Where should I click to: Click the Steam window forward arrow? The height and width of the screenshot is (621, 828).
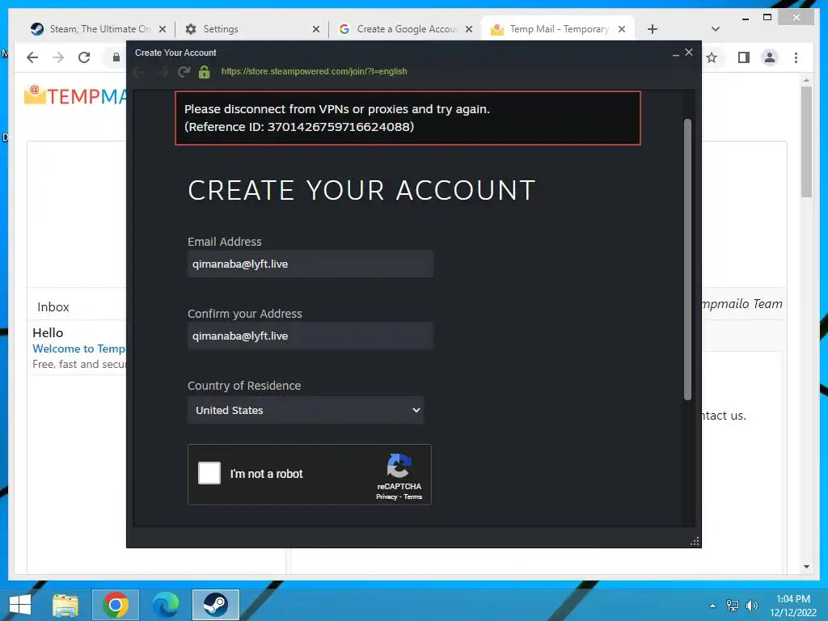[x=163, y=72]
